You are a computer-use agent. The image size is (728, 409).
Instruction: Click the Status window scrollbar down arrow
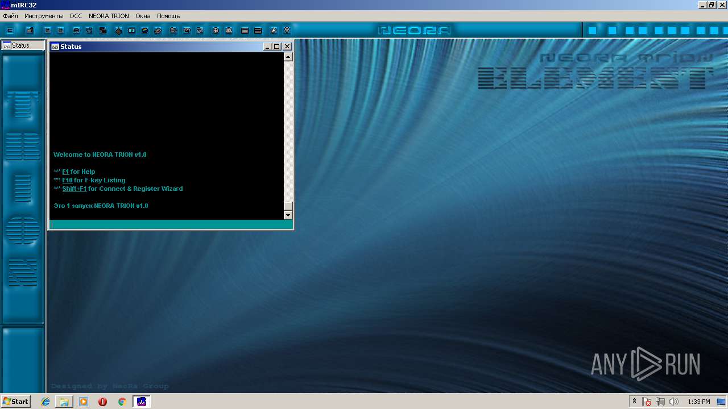click(288, 215)
